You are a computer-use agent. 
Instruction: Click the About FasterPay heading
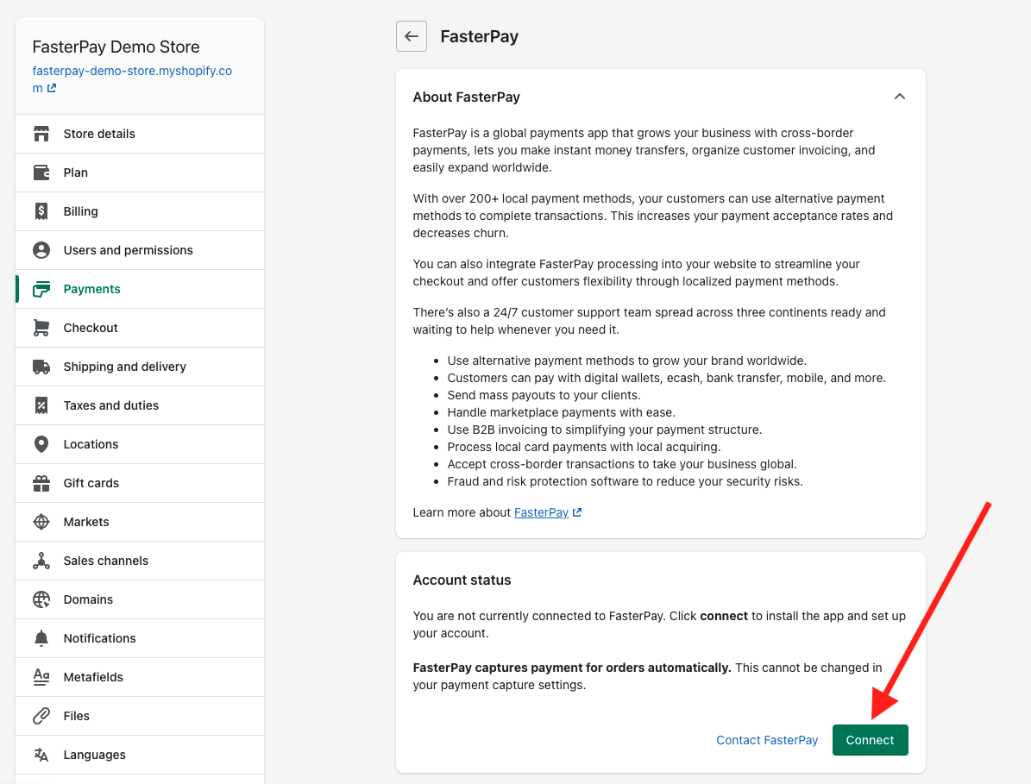tap(466, 97)
